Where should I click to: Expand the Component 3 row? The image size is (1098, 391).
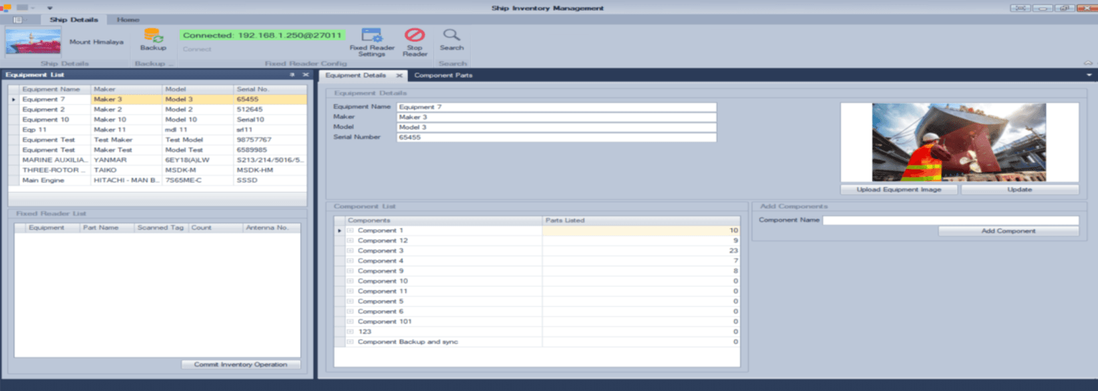pos(350,251)
